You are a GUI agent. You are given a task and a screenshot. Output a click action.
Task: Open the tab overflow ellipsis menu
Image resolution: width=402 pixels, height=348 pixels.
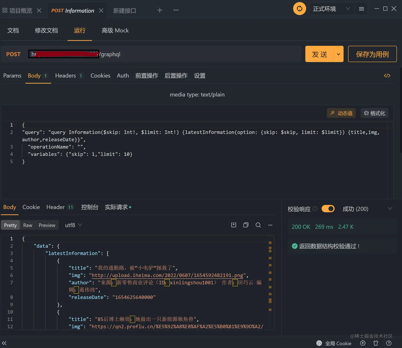[176, 10]
